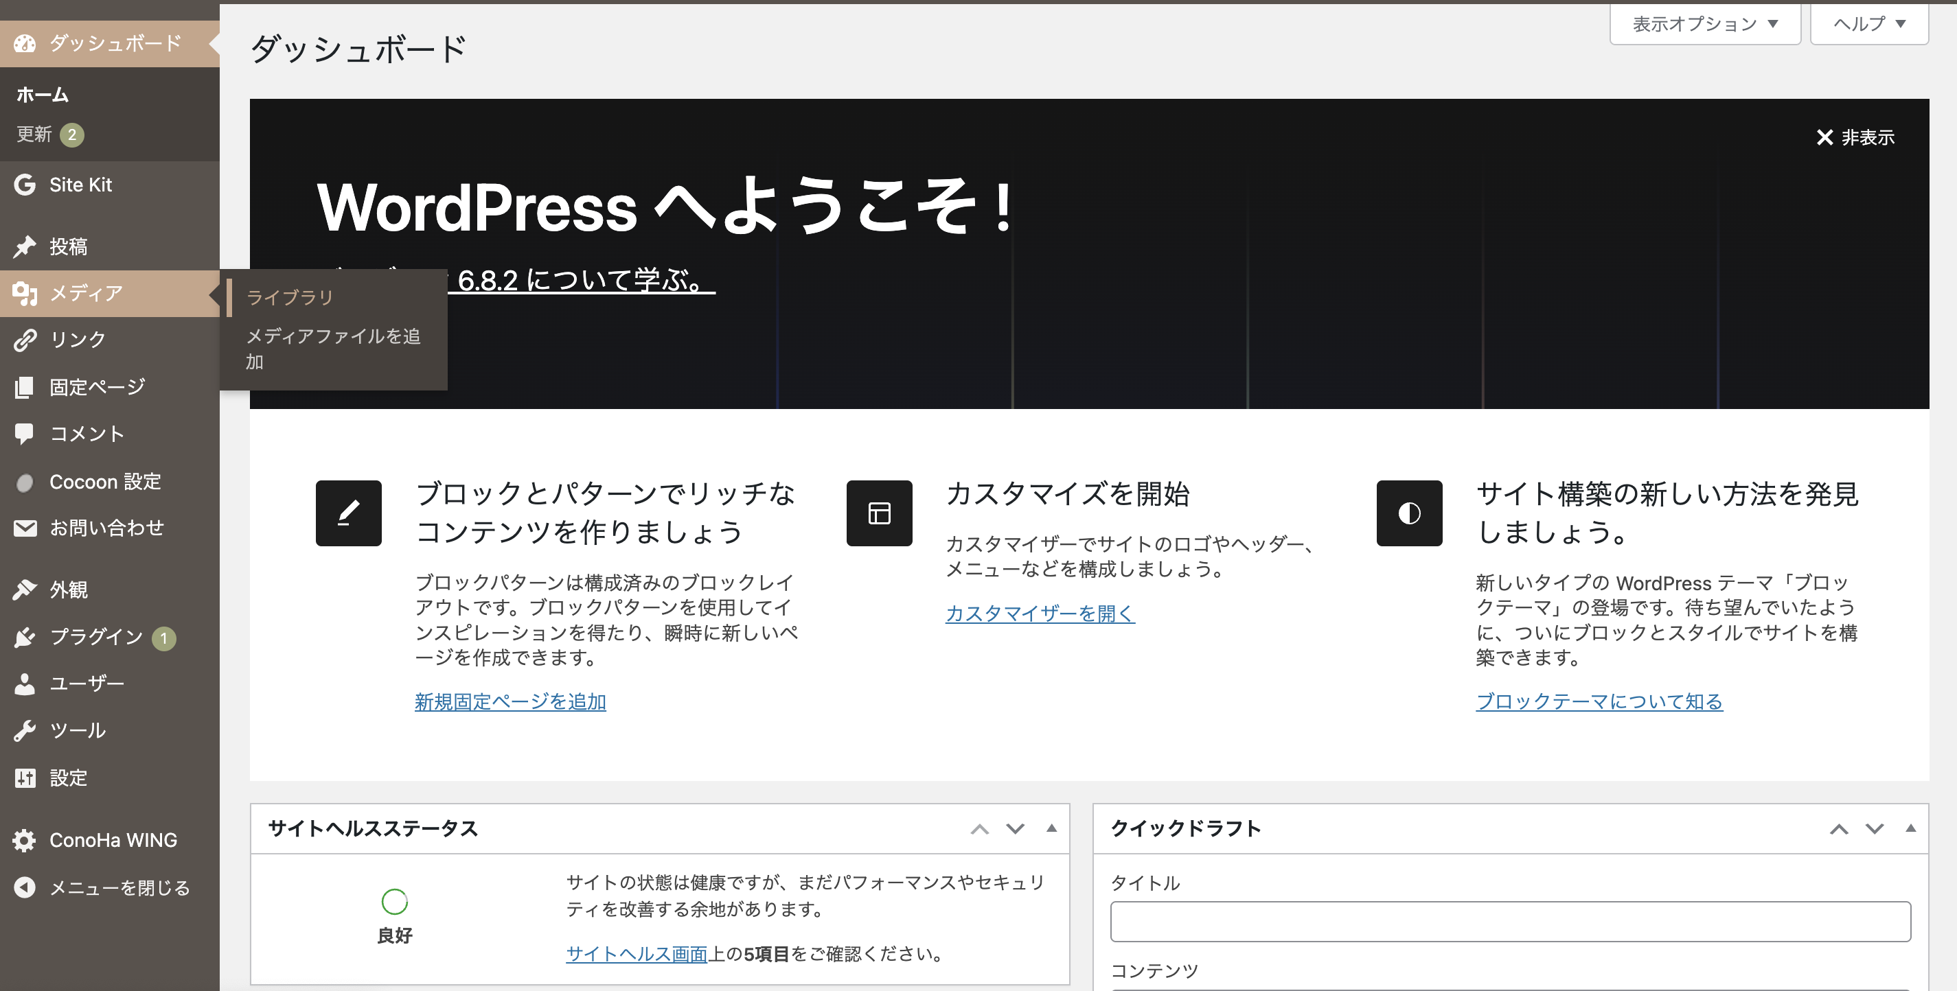The width and height of the screenshot is (1957, 991).
Task: Click the plug icon beside プラグイン
Action: point(24,636)
